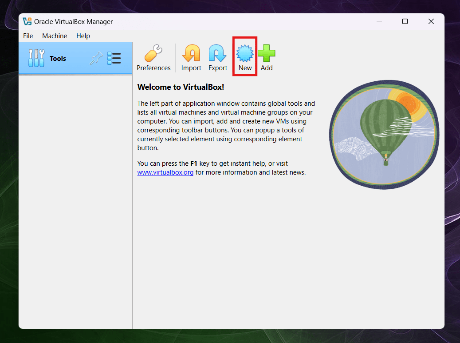Image resolution: width=460 pixels, height=343 pixels.
Task: Click the Export appliance icon
Action: (218, 54)
